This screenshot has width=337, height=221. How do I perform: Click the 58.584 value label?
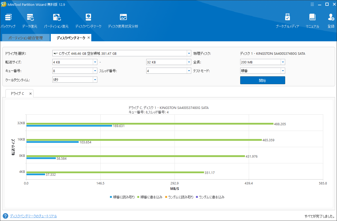[x=62, y=158]
